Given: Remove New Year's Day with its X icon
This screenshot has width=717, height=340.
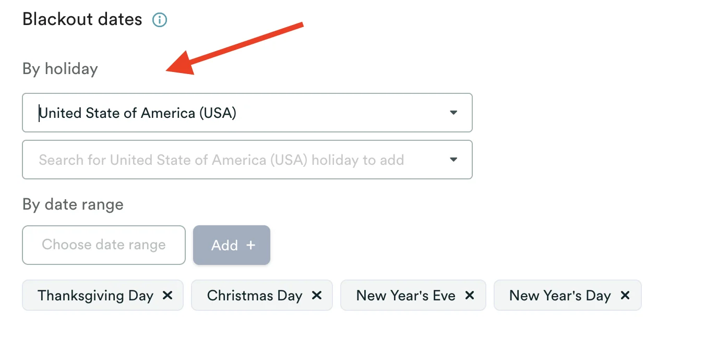Looking at the screenshot, I should [624, 295].
